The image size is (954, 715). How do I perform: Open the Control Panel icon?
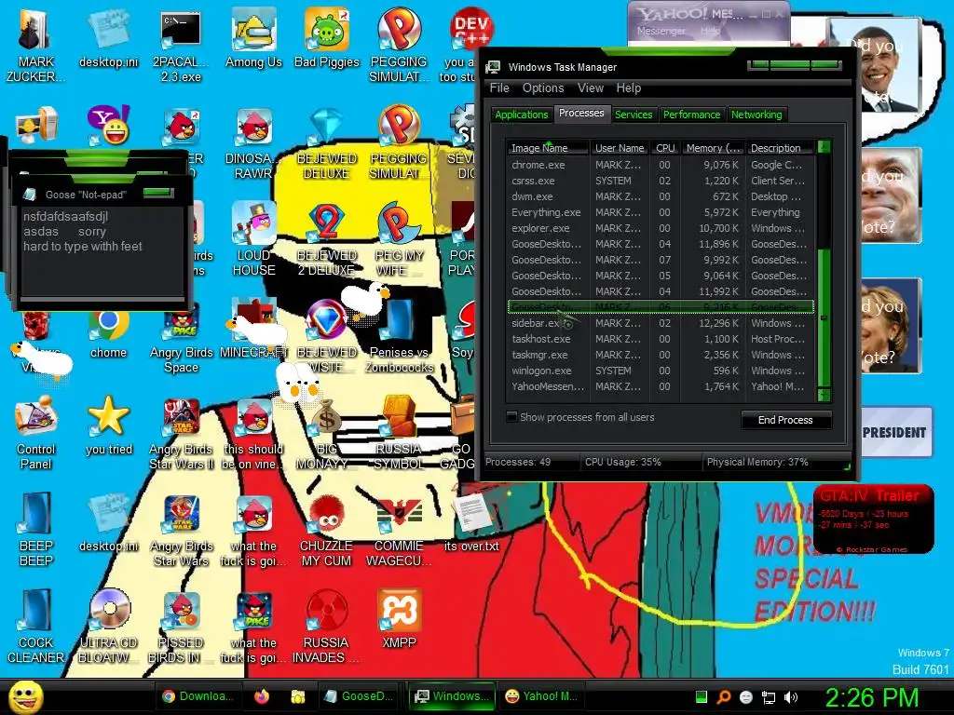(x=35, y=432)
